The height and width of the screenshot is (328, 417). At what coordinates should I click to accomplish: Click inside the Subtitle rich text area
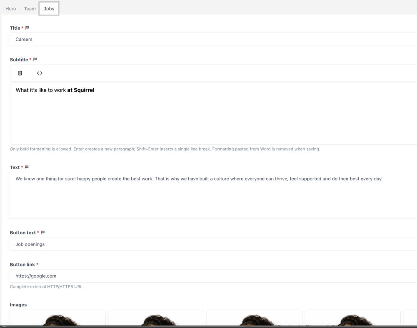[x=213, y=113]
